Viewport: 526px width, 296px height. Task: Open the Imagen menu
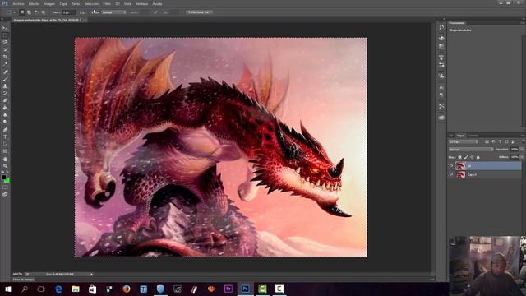[x=49, y=3]
